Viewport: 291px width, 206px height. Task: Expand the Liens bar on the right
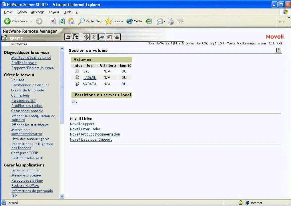click(282, 21)
